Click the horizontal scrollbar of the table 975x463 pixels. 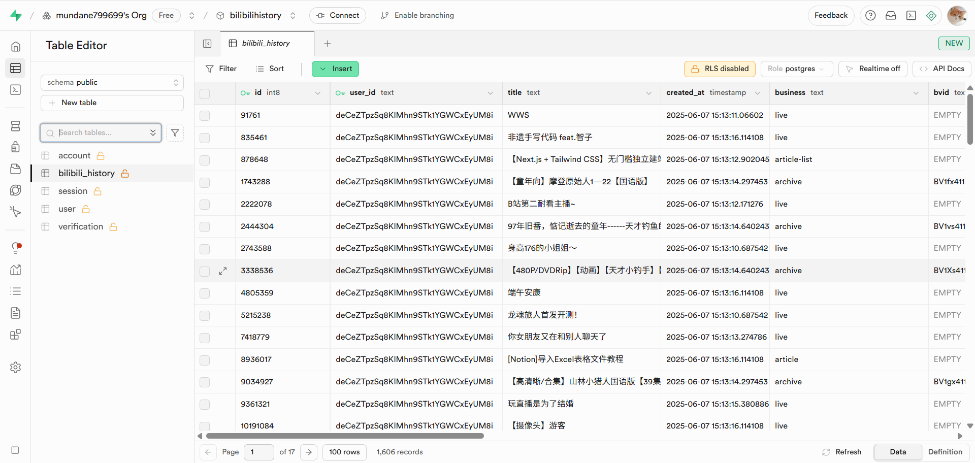pos(345,436)
